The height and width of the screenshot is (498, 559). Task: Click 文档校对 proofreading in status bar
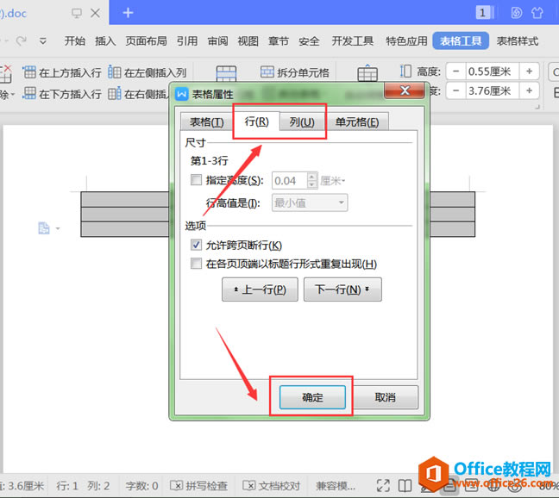click(x=271, y=486)
